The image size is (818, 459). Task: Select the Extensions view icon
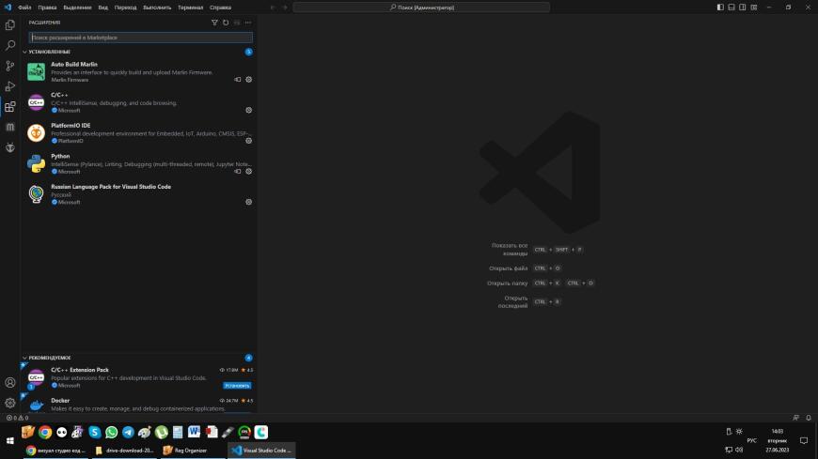click(10, 107)
